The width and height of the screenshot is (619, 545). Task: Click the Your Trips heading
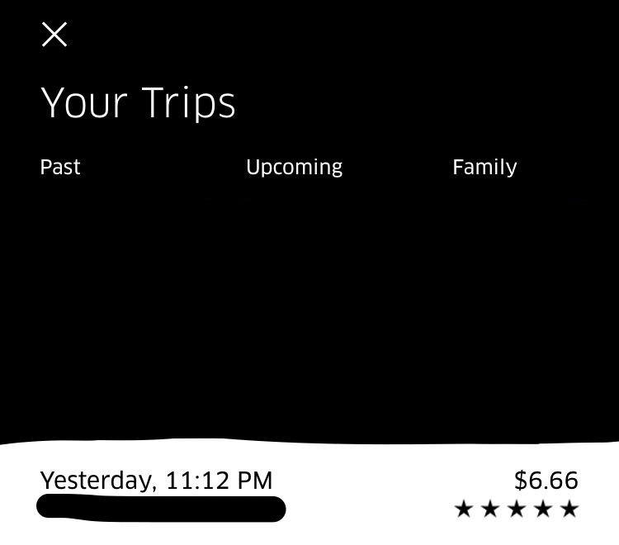pos(138,102)
